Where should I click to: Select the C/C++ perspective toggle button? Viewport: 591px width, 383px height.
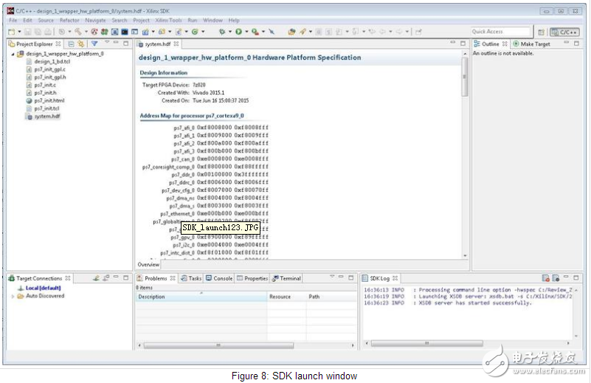tap(566, 32)
